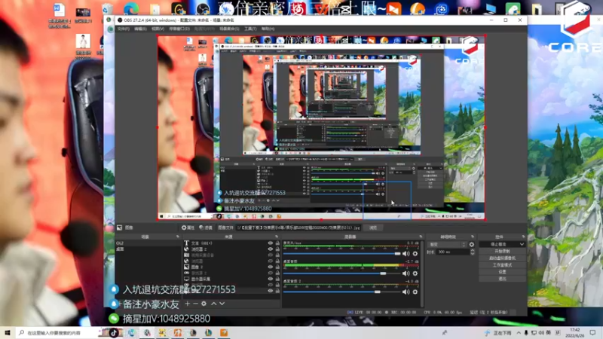This screenshot has height=339, width=603.
Task: Click 浏览 browse button for image file
Action: pyautogui.click(x=373, y=228)
